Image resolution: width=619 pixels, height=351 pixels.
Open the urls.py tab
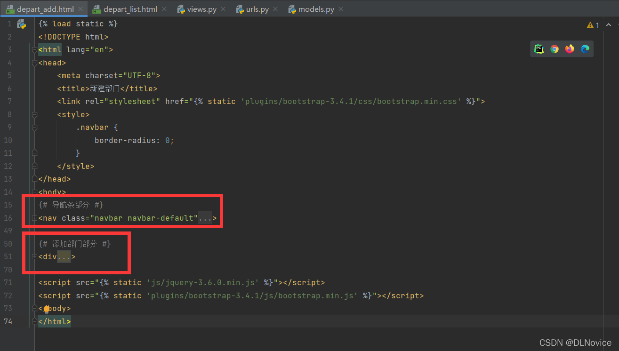pyautogui.click(x=258, y=9)
